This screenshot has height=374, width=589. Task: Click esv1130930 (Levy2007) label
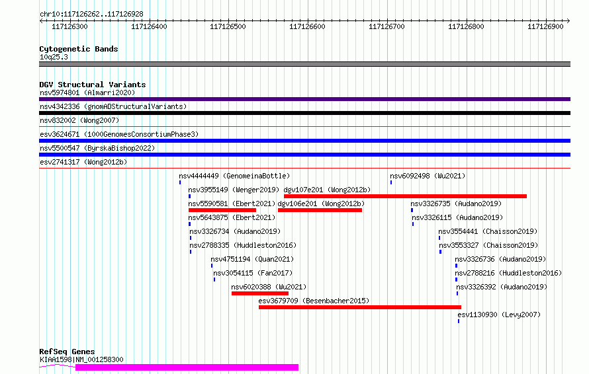(x=499, y=315)
